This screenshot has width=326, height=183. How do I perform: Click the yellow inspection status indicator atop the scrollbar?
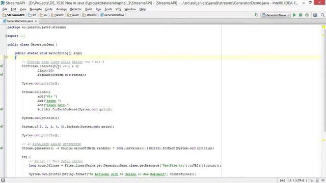point(323,27)
